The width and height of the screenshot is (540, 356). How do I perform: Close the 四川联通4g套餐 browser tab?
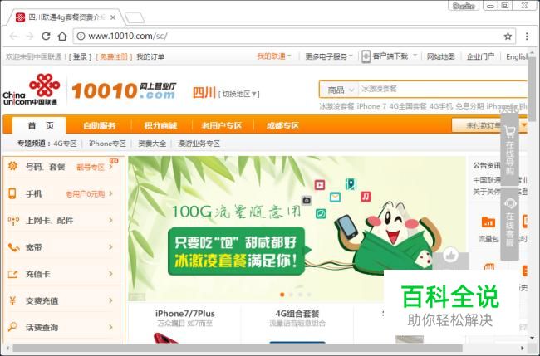click(113, 17)
